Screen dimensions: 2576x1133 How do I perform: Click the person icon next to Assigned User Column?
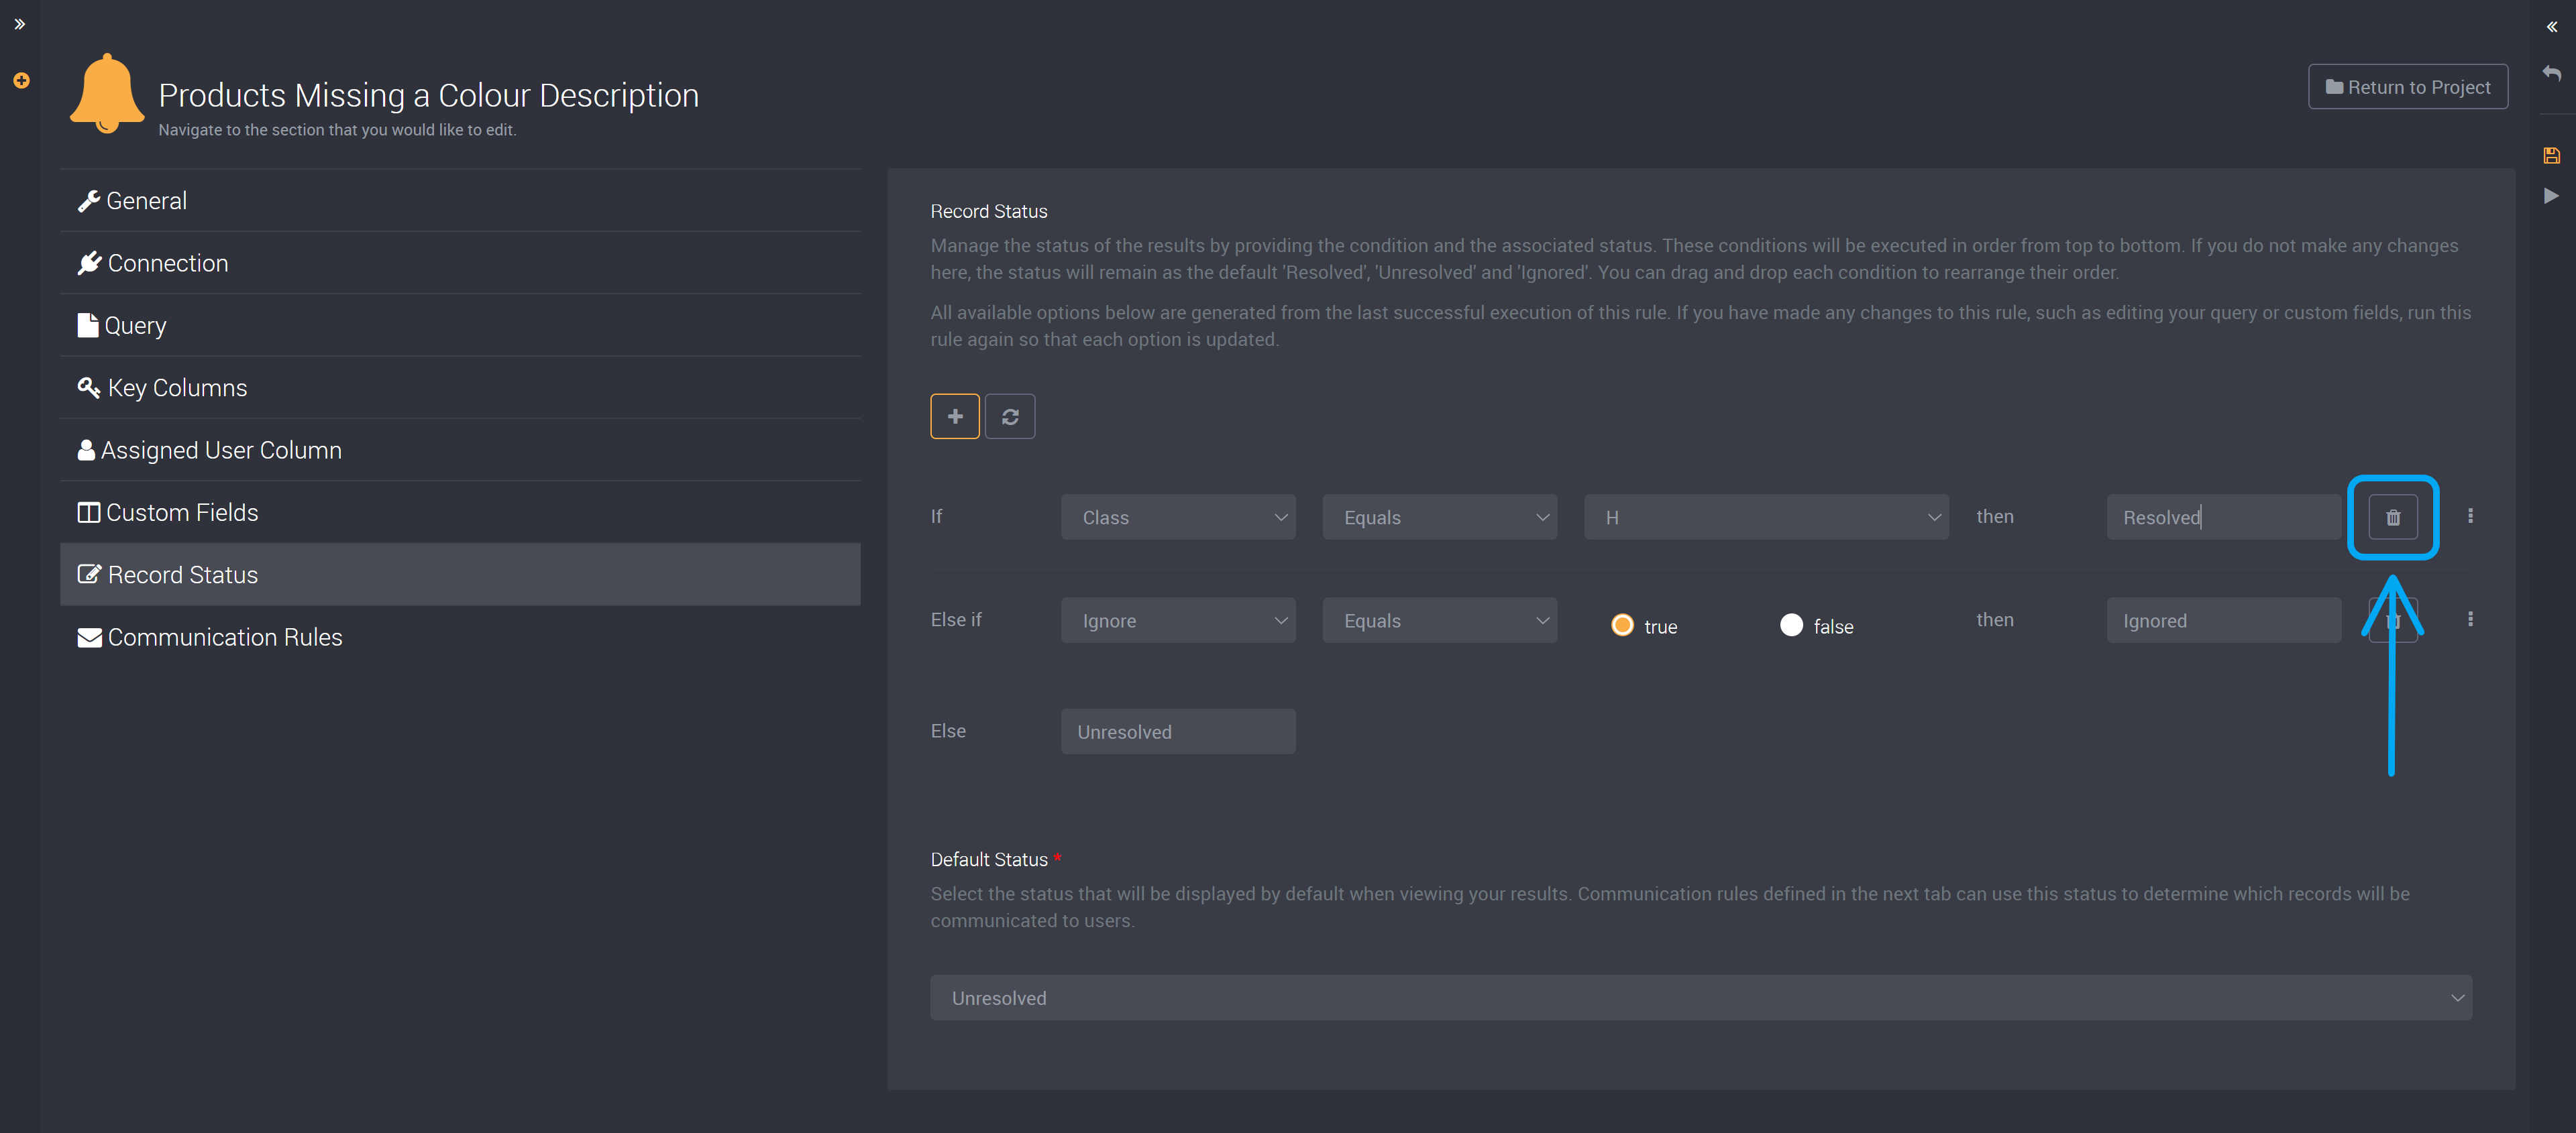coord(87,450)
